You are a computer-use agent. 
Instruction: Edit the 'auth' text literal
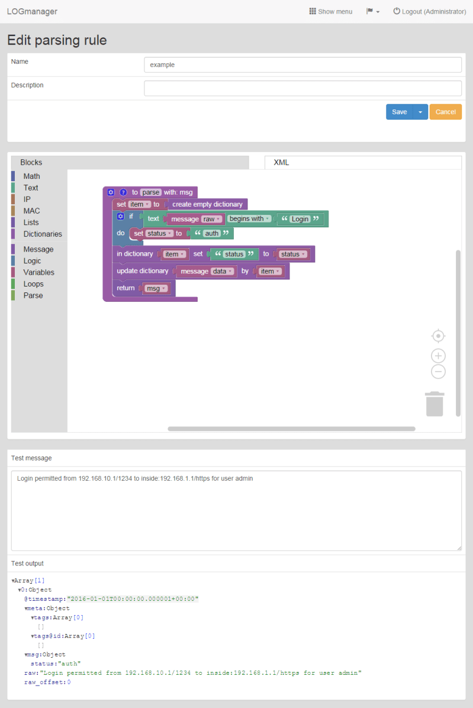(x=212, y=233)
